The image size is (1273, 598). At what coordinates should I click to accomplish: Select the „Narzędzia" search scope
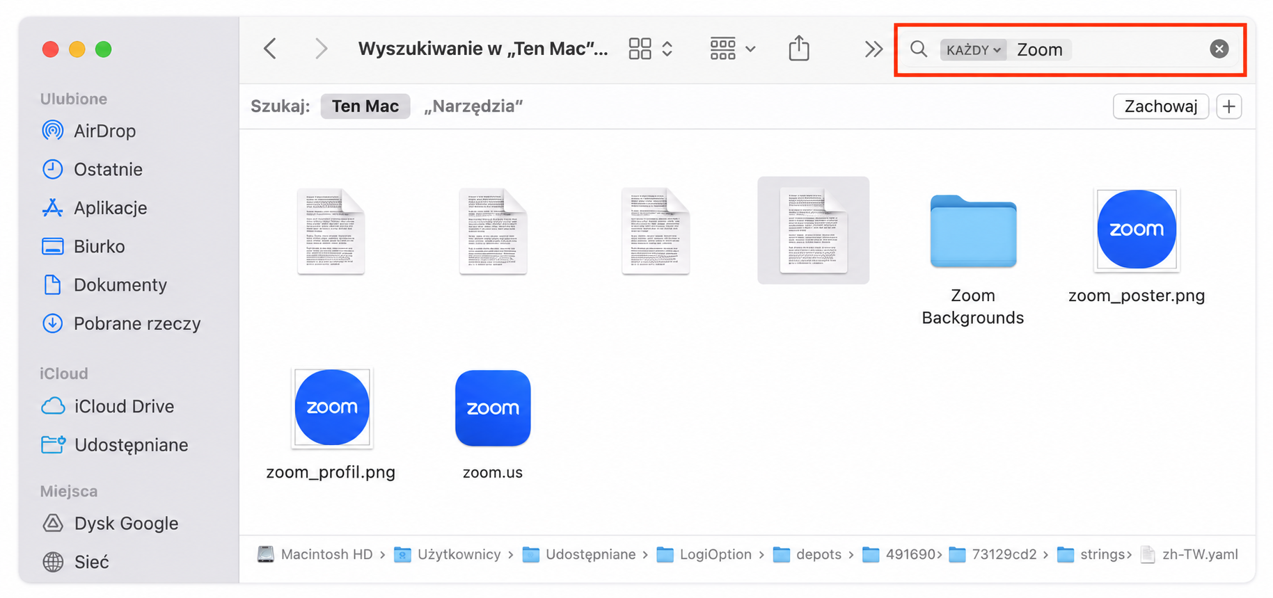click(473, 106)
